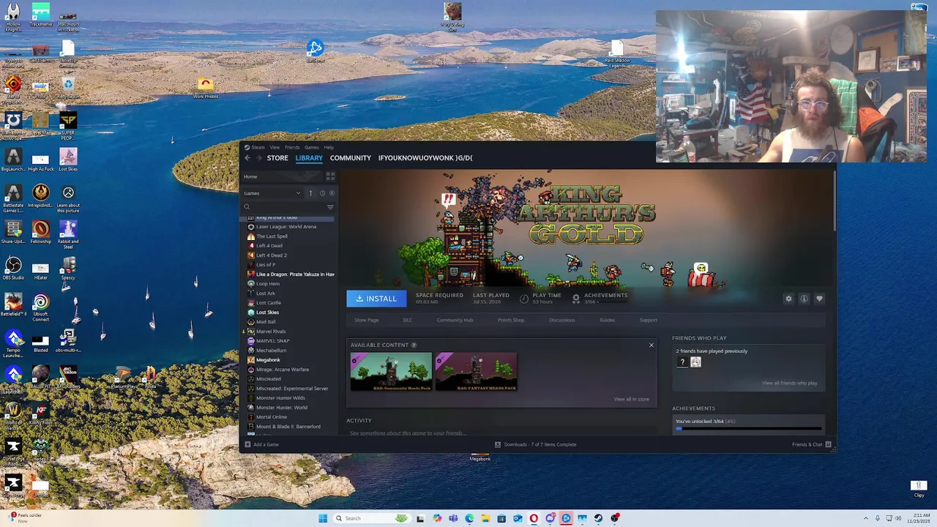937x527 pixels.
Task: Select Left 4 Dead 2
Action: click(272, 255)
